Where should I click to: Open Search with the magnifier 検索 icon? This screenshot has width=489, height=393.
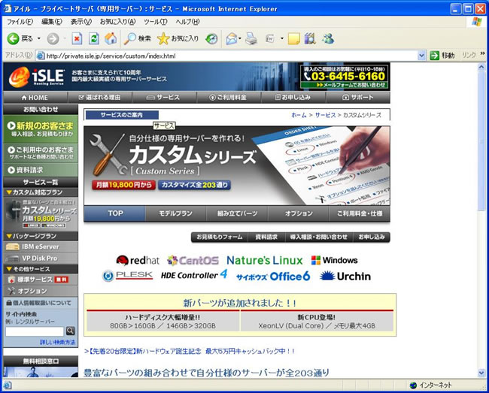137,38
